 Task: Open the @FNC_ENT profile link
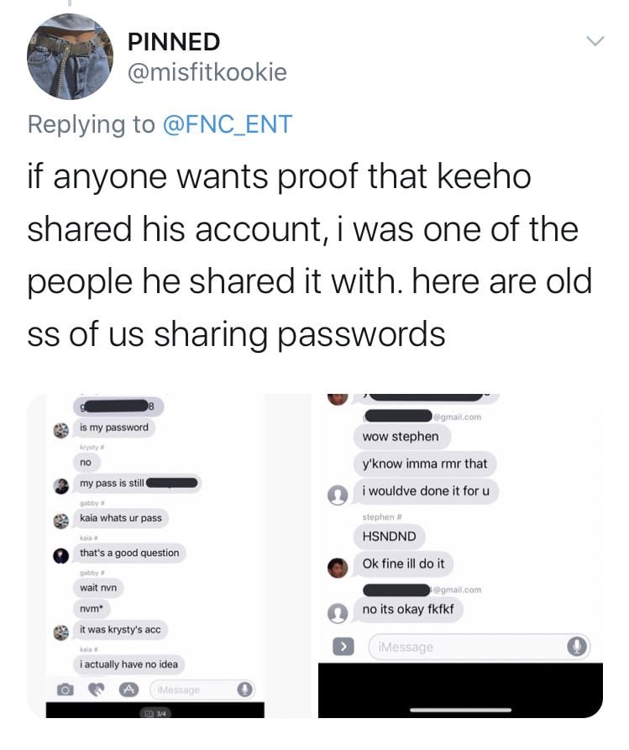[x=228, y=124]
